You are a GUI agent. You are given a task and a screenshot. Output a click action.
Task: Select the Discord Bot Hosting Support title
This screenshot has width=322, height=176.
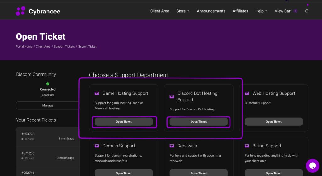(197, 97)
